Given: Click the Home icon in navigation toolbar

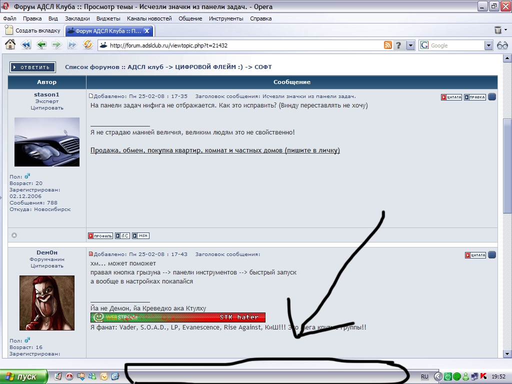Looking at the screenshot, I should [10, 45].
